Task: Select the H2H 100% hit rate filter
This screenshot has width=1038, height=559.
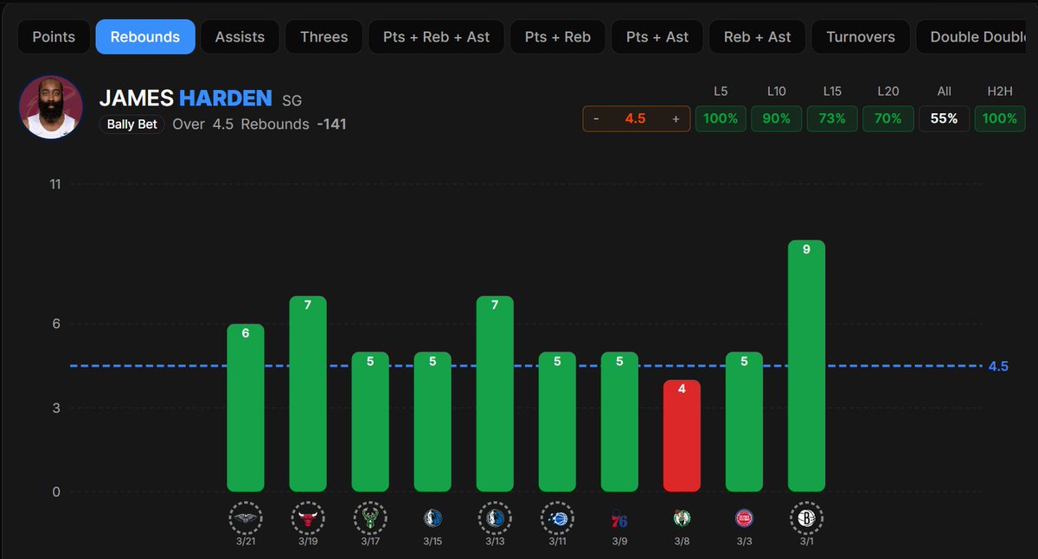Action: (1000, 118)
